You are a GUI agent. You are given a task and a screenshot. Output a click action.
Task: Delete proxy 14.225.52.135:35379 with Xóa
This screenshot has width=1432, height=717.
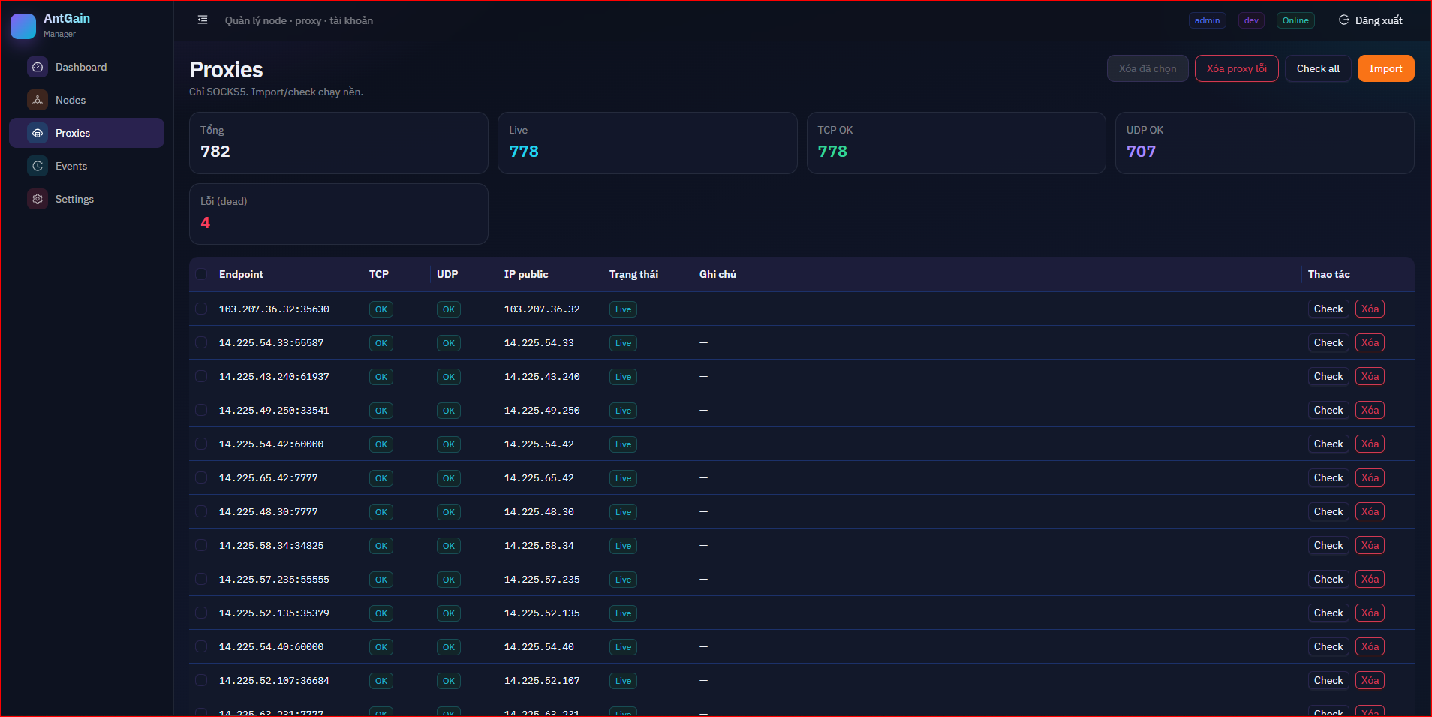click(1370, 613)
